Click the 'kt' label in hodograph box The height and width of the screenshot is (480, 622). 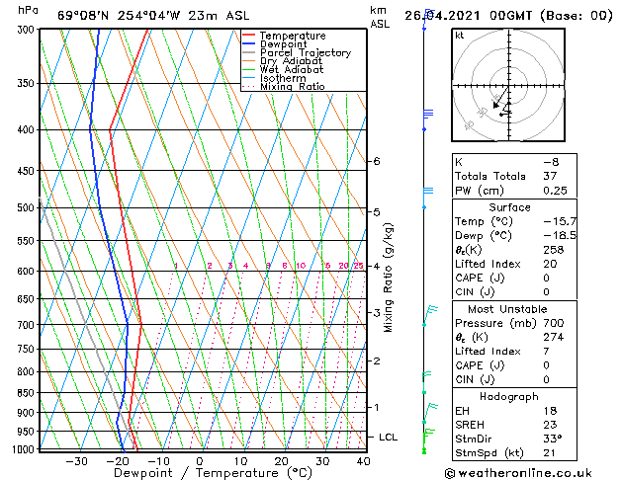tap(459, 36)
